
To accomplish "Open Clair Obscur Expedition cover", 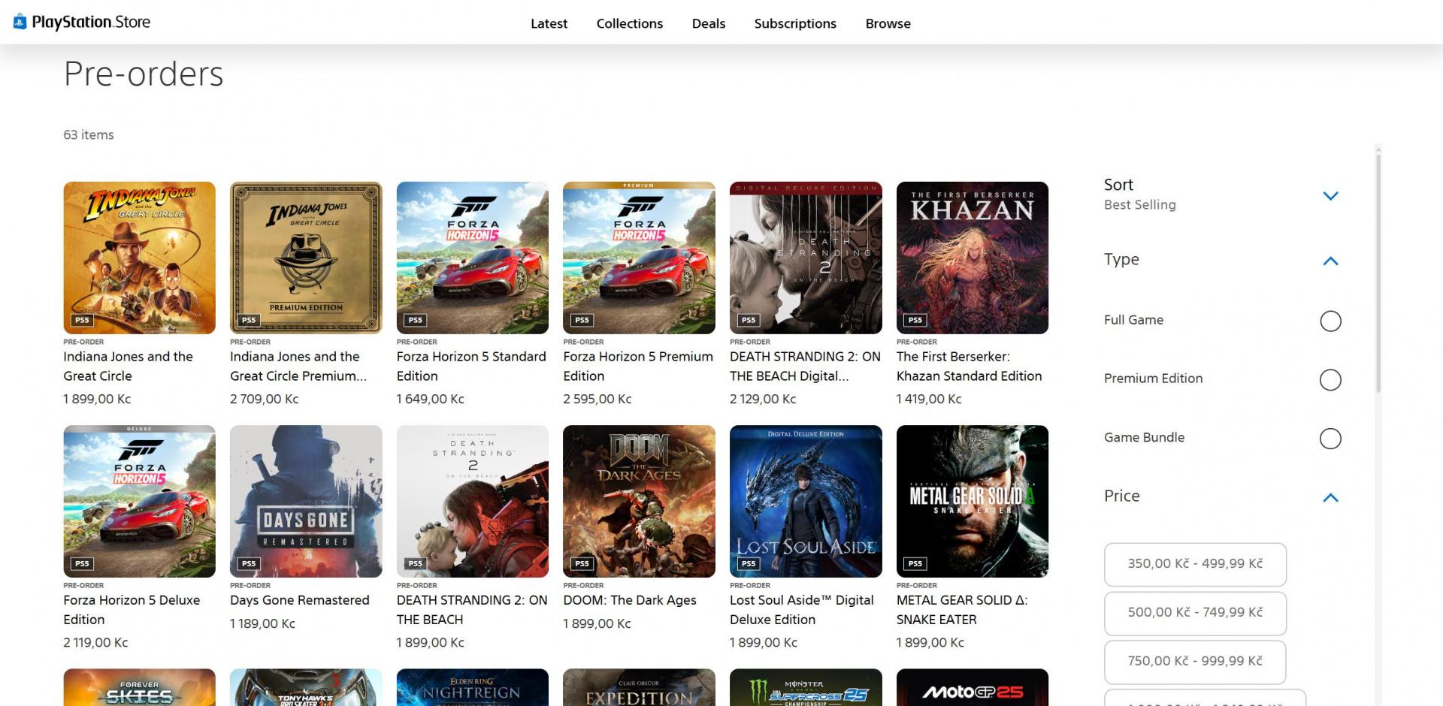I will point(639,687).
